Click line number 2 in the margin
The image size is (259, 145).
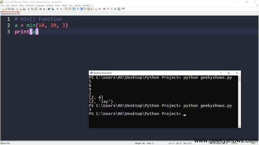(x=8, y=25)
